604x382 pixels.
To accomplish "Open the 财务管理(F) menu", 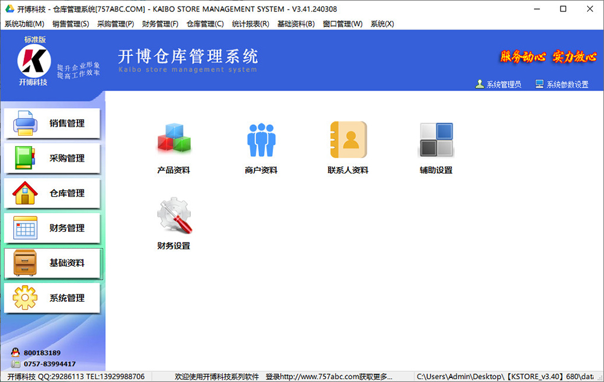I will point(160,24).
